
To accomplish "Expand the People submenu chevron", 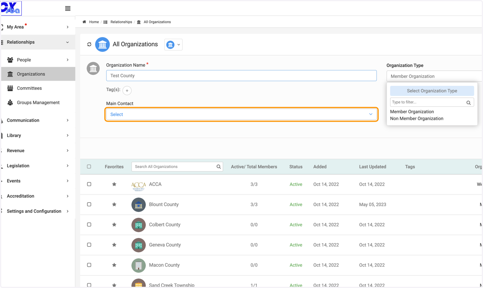I will click(67, 60).
